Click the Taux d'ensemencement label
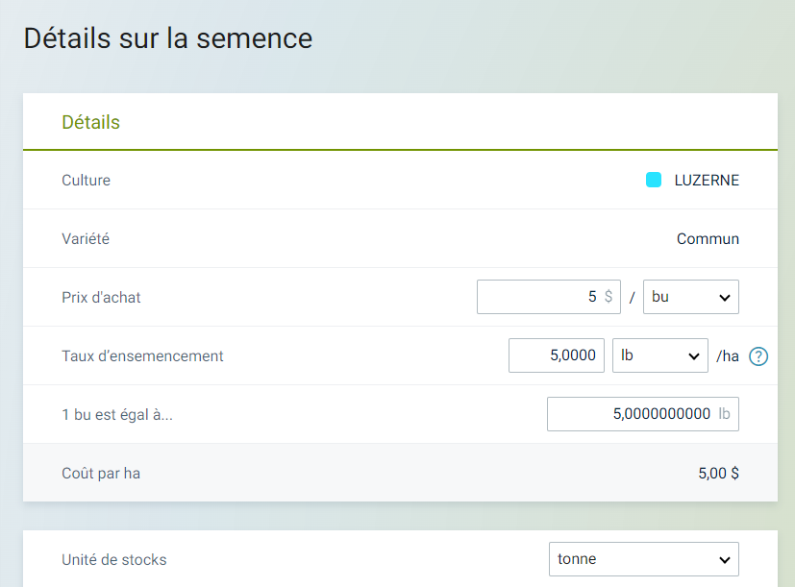Viewport: 795px width, 587px height. tap(142, 355)
